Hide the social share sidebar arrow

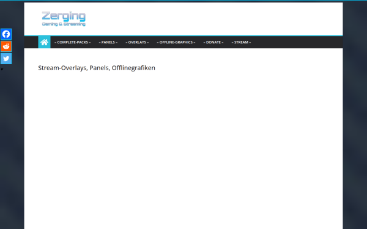tap(2, 69)
